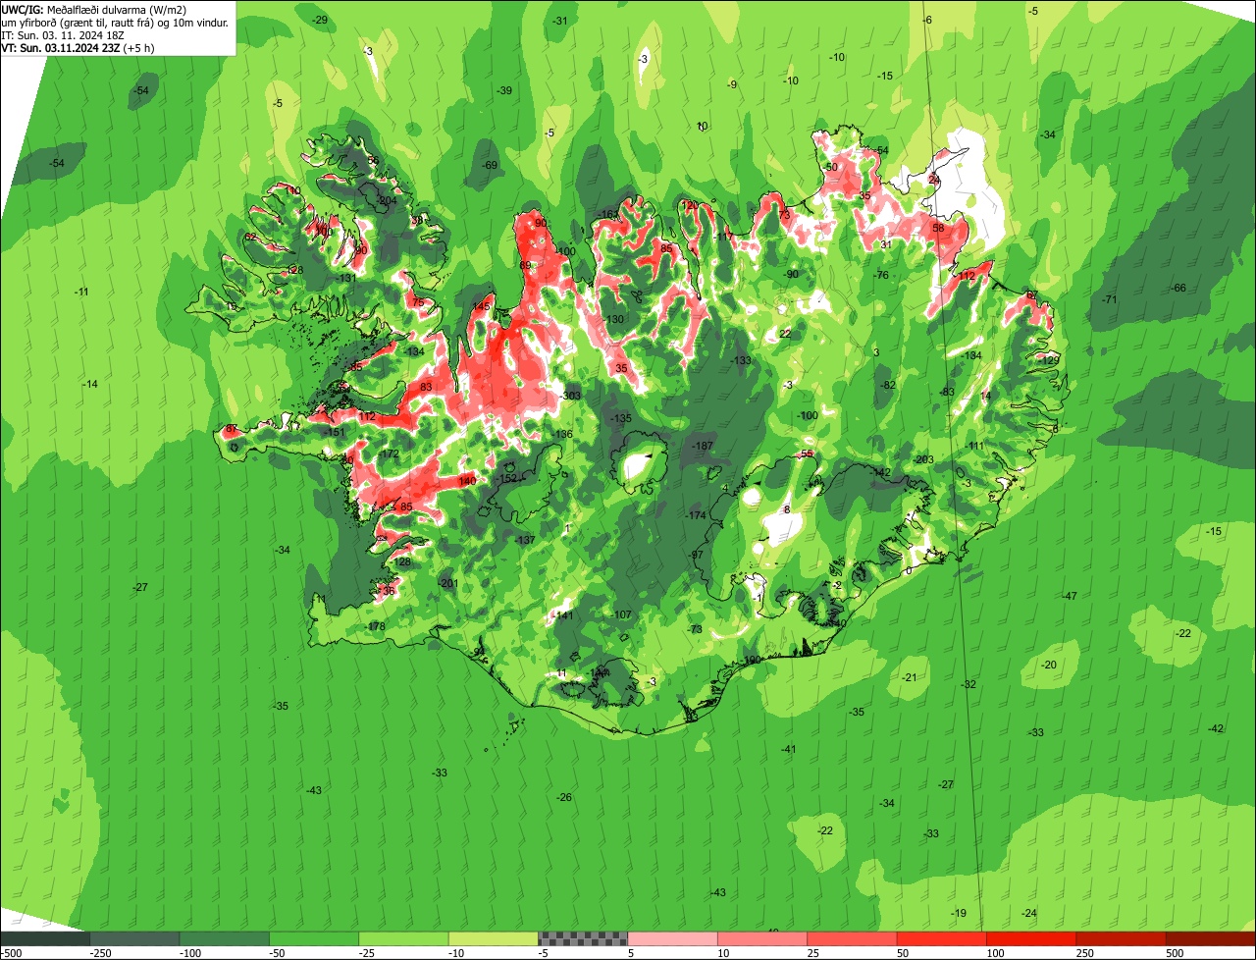Image resolution: width=1256 pixels, height=960 pixels.
Task: Click the '-500' legend label
Action: click(x=11, y=953)
